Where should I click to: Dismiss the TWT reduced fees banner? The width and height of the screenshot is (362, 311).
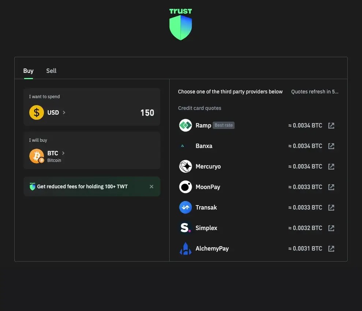click(x=151, y=186)
